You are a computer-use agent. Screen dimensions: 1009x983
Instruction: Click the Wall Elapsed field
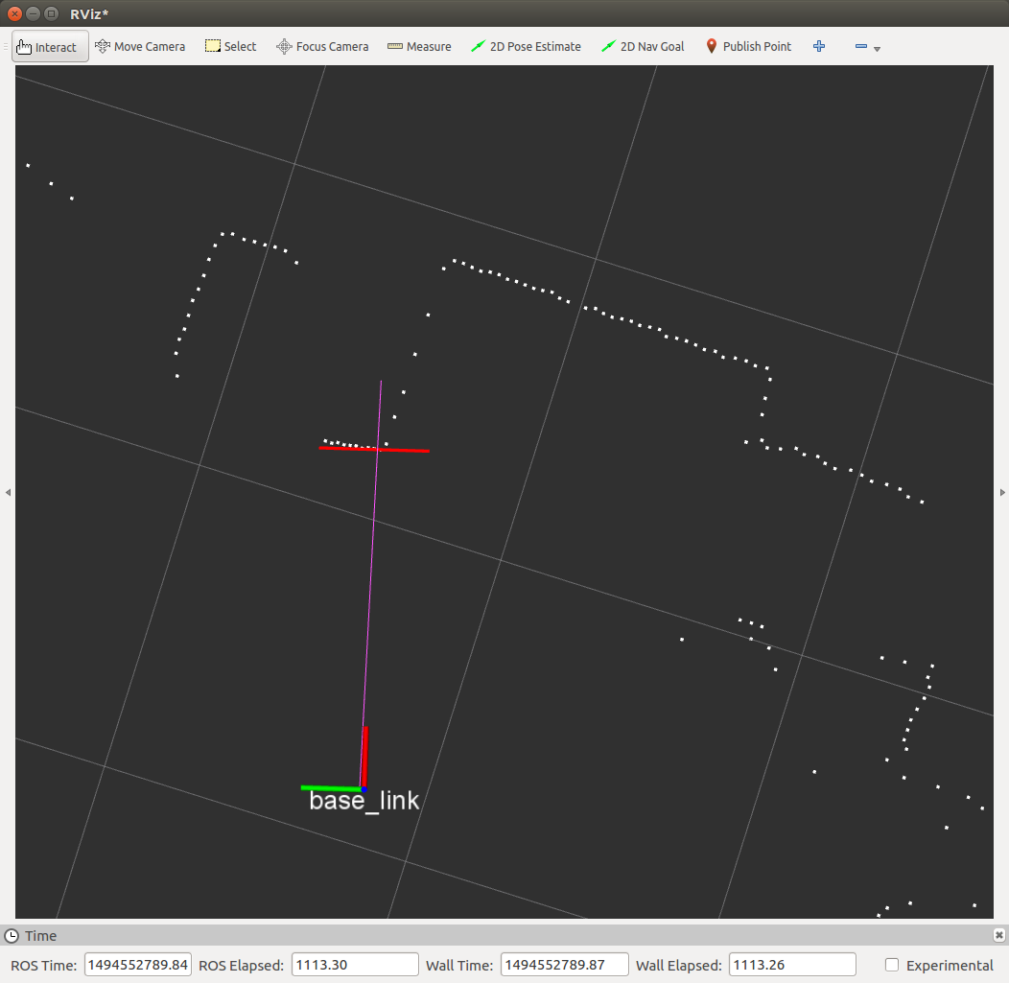[x=791, y=965]
